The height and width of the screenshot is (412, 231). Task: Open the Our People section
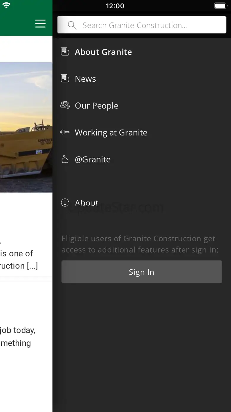97,106
